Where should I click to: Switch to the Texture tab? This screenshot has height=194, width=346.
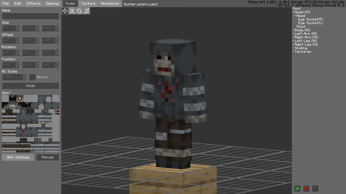click(x=88, y=3)
